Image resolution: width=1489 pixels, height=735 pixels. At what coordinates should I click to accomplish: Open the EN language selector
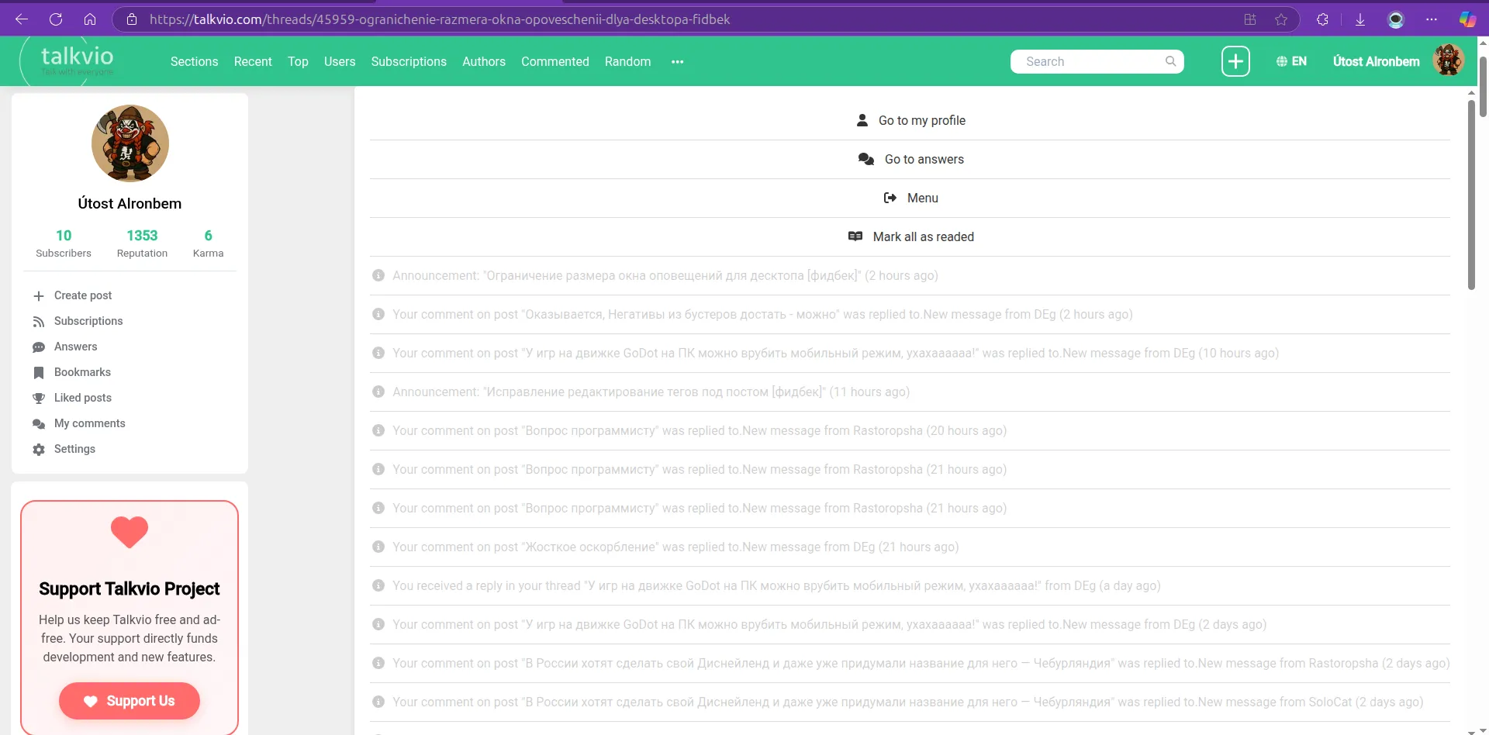point(1291,61)
